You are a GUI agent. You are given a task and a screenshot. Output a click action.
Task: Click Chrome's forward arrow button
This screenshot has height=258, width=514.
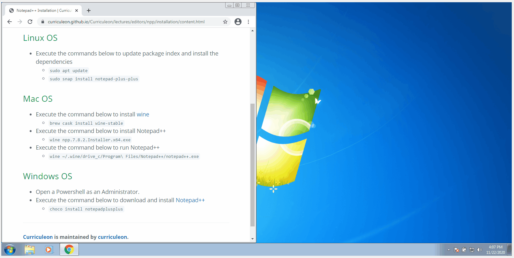tap(20, 22)
